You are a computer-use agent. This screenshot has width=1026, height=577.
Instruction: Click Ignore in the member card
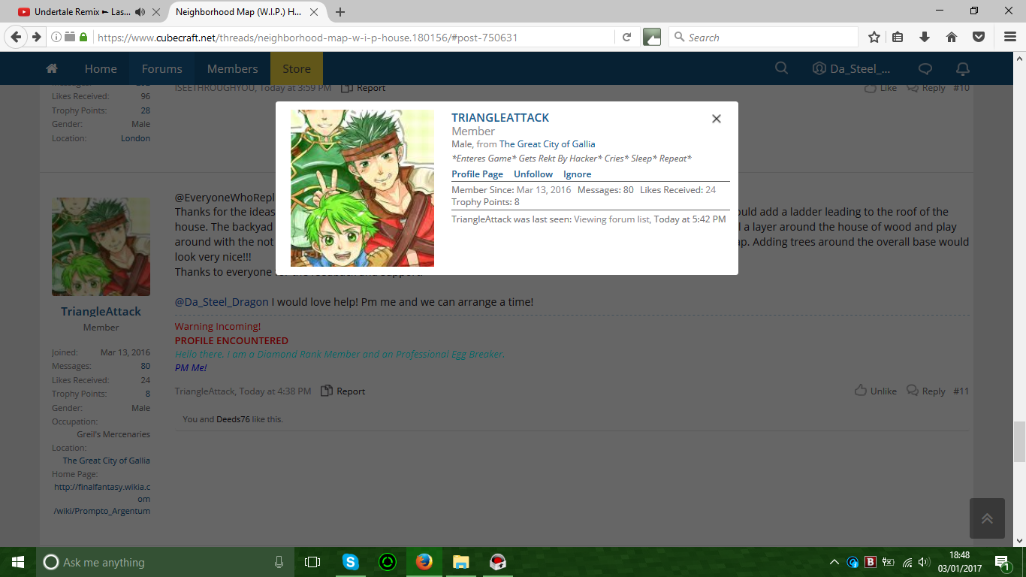578,174
